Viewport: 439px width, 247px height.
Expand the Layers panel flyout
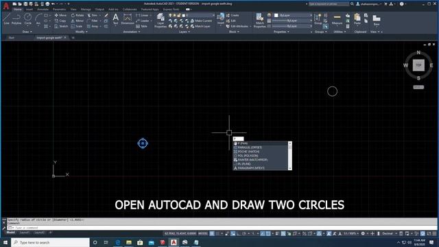pyautogui.click(x=185, y=32)
